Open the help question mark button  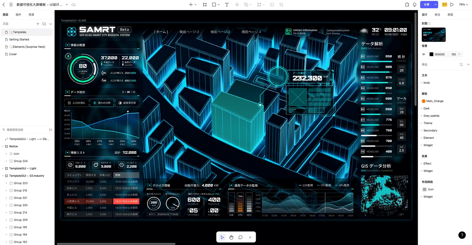coord(462,235)
